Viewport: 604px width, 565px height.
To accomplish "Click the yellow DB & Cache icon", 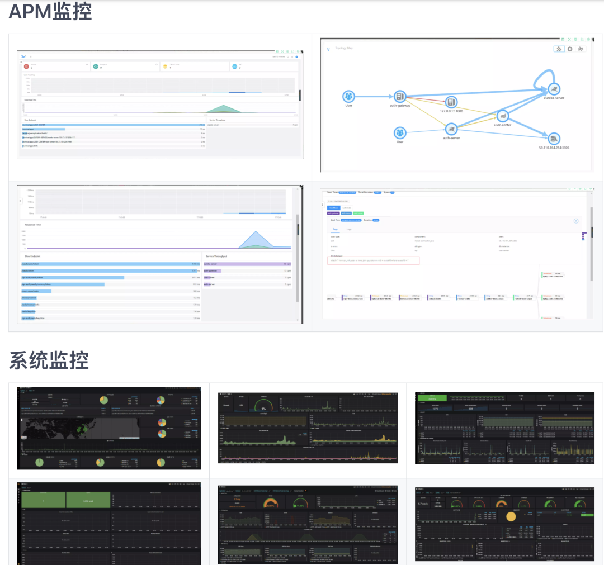I will coord(165,67).
